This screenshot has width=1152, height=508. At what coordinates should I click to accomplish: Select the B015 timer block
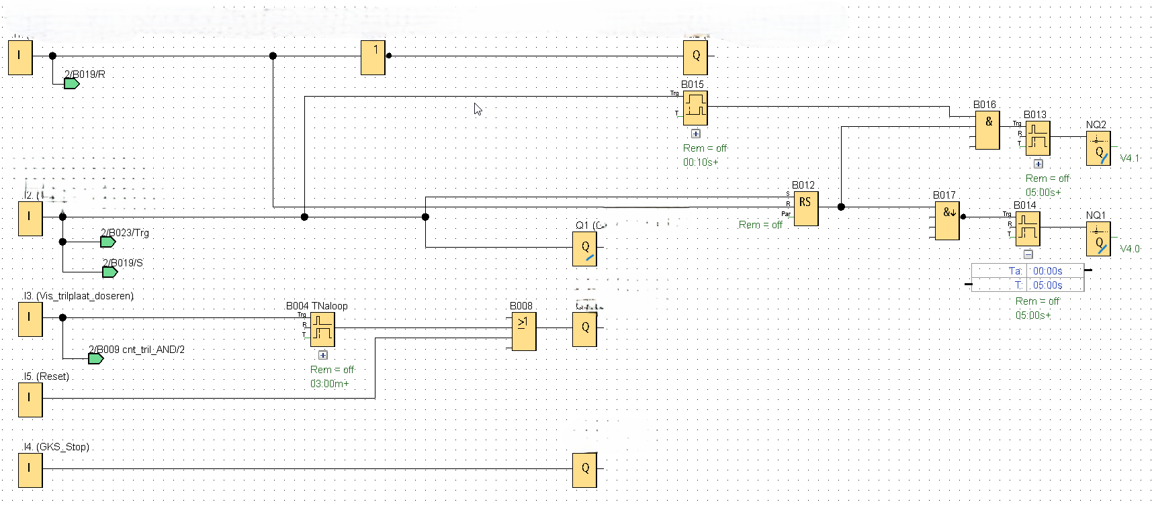click(x=695, y=108)
